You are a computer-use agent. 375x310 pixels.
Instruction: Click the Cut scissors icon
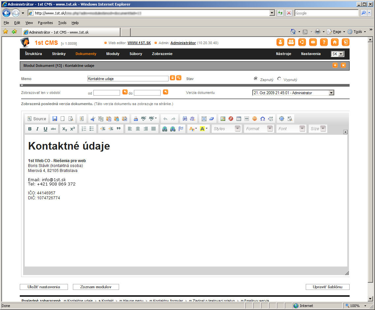coord(93,119)
